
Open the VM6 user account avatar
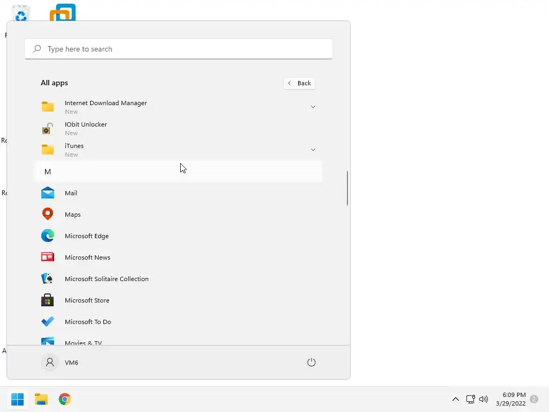[x=50, y=362]
